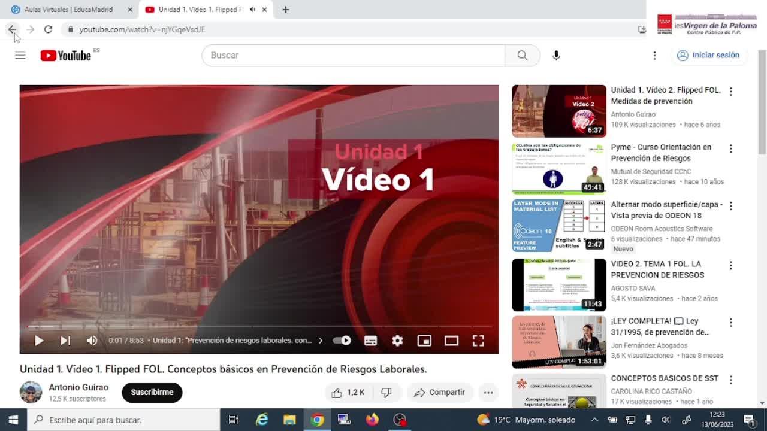
Task: Enter full screen mode
Action: (478, 341)
